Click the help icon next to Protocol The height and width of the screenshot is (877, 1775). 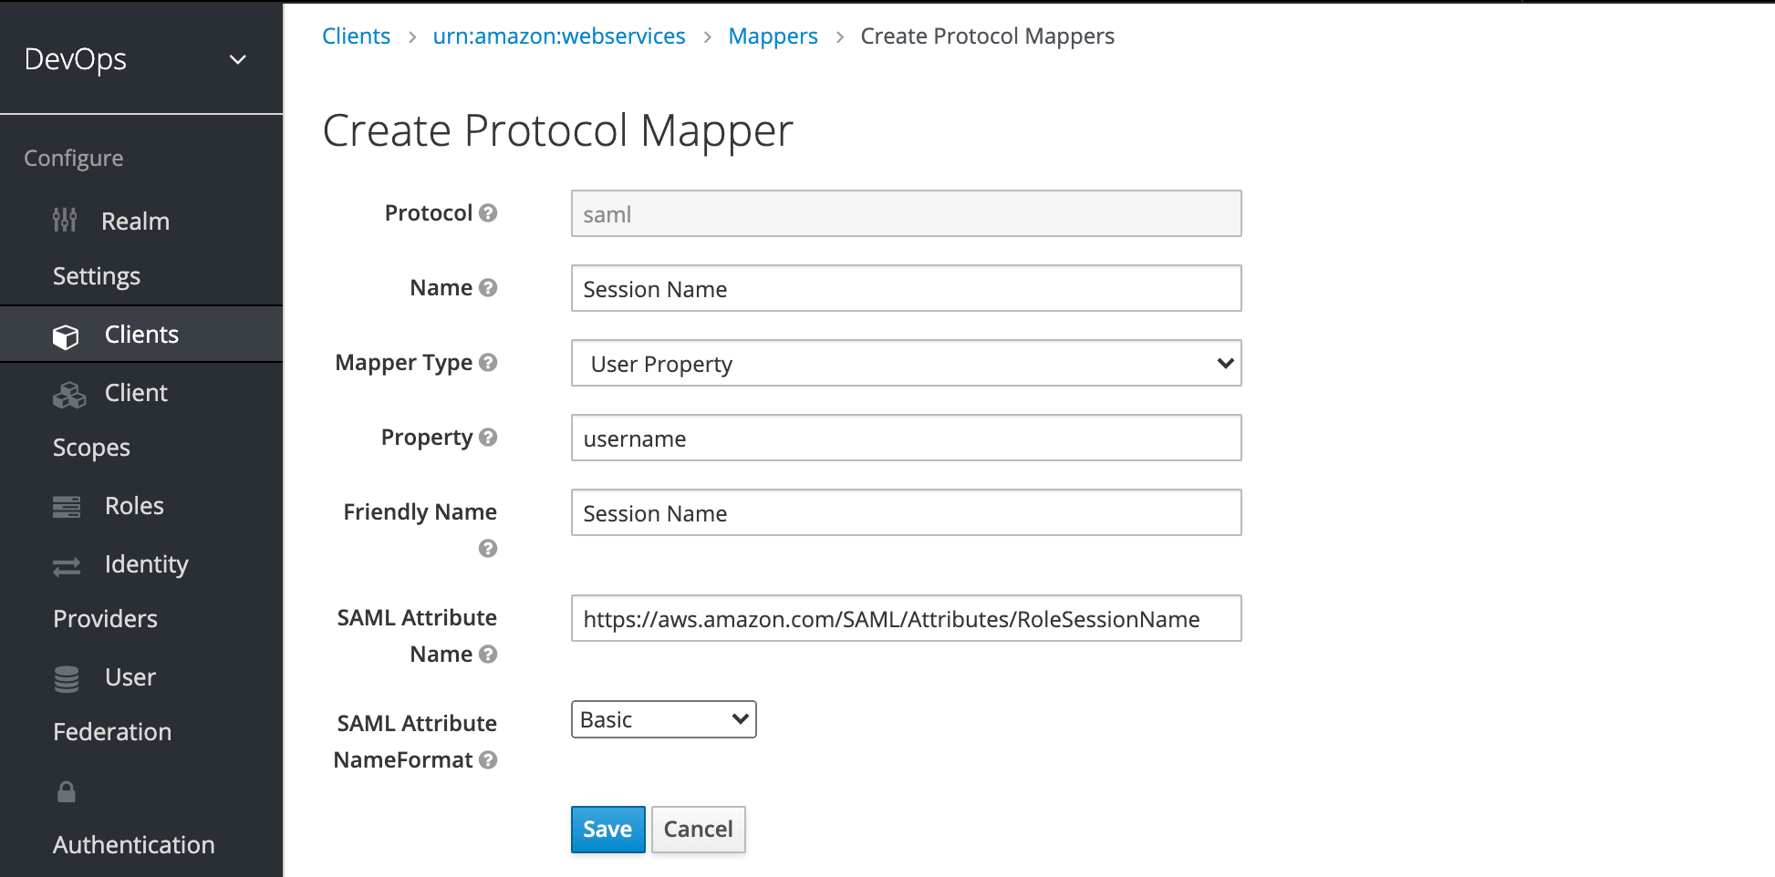pyautogui.click(x=488, y=213)
